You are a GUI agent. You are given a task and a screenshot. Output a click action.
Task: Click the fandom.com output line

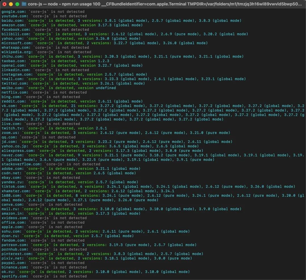pyautogui.click(x=43, y=241)
